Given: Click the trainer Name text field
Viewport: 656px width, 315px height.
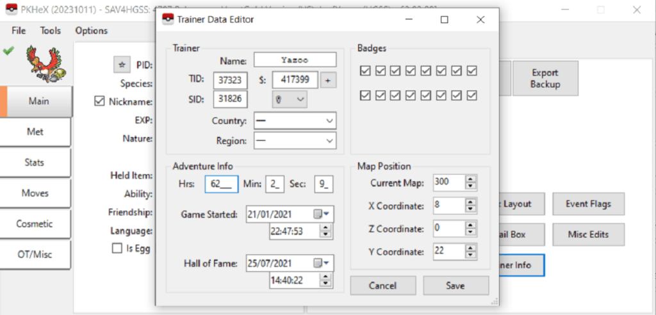Looking at the screenshot, I should point(295,60).
